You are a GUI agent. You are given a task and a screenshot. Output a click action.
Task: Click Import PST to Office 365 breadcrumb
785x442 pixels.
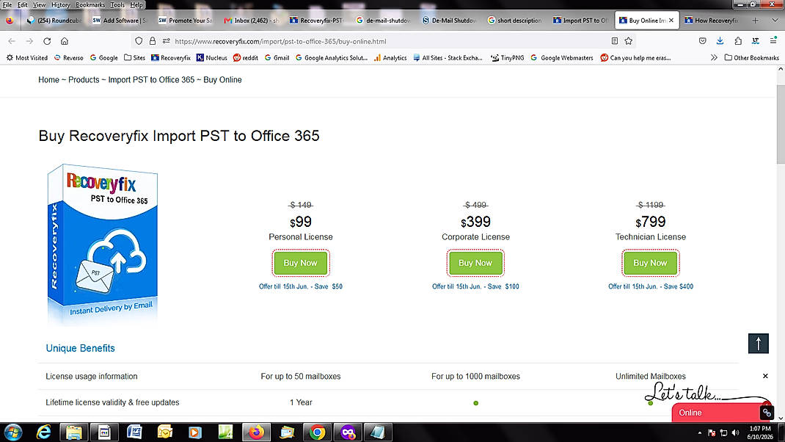tap(151, 80)
